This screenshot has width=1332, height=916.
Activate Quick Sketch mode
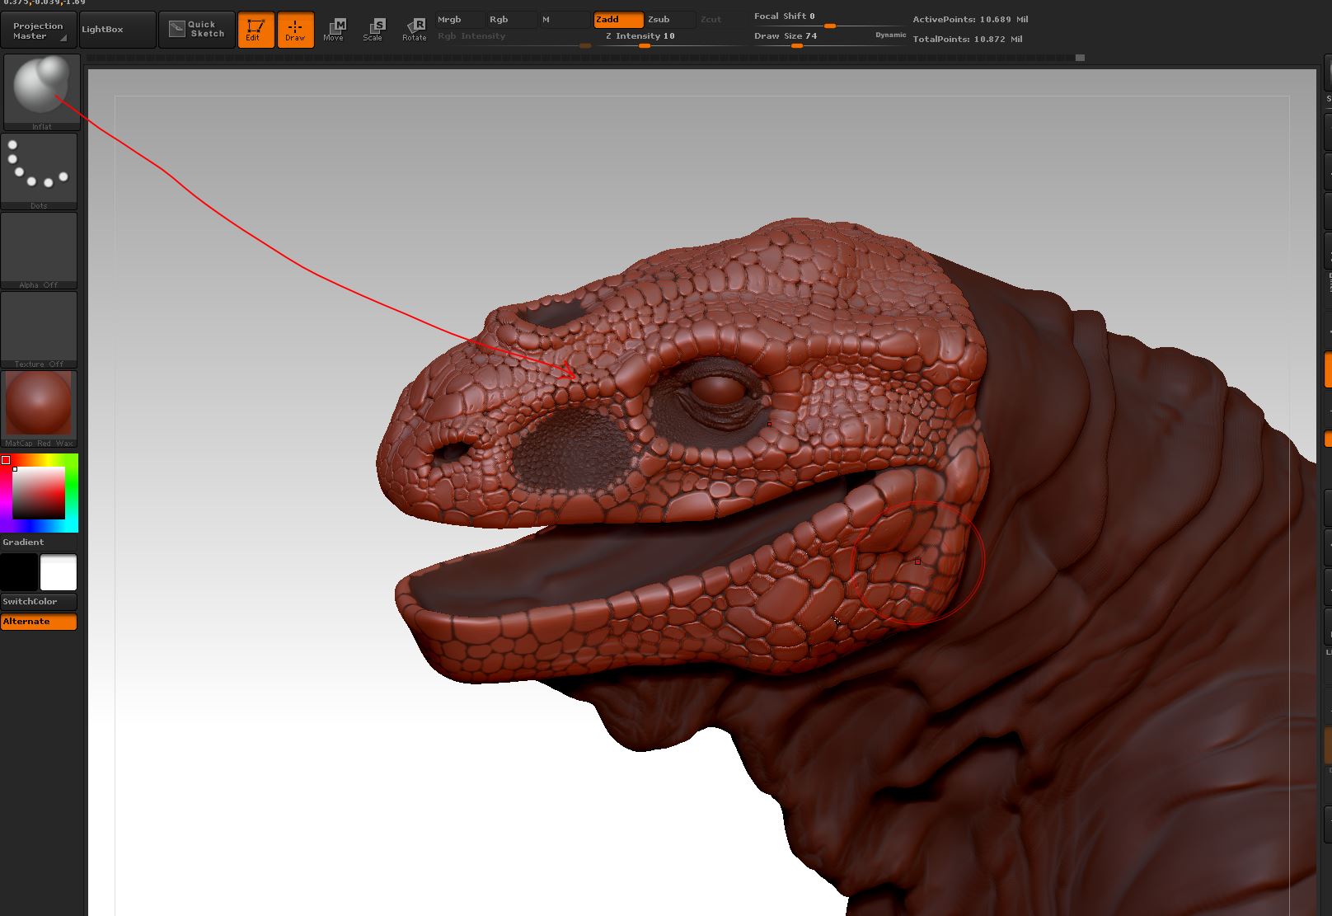(x=196, y=30)
